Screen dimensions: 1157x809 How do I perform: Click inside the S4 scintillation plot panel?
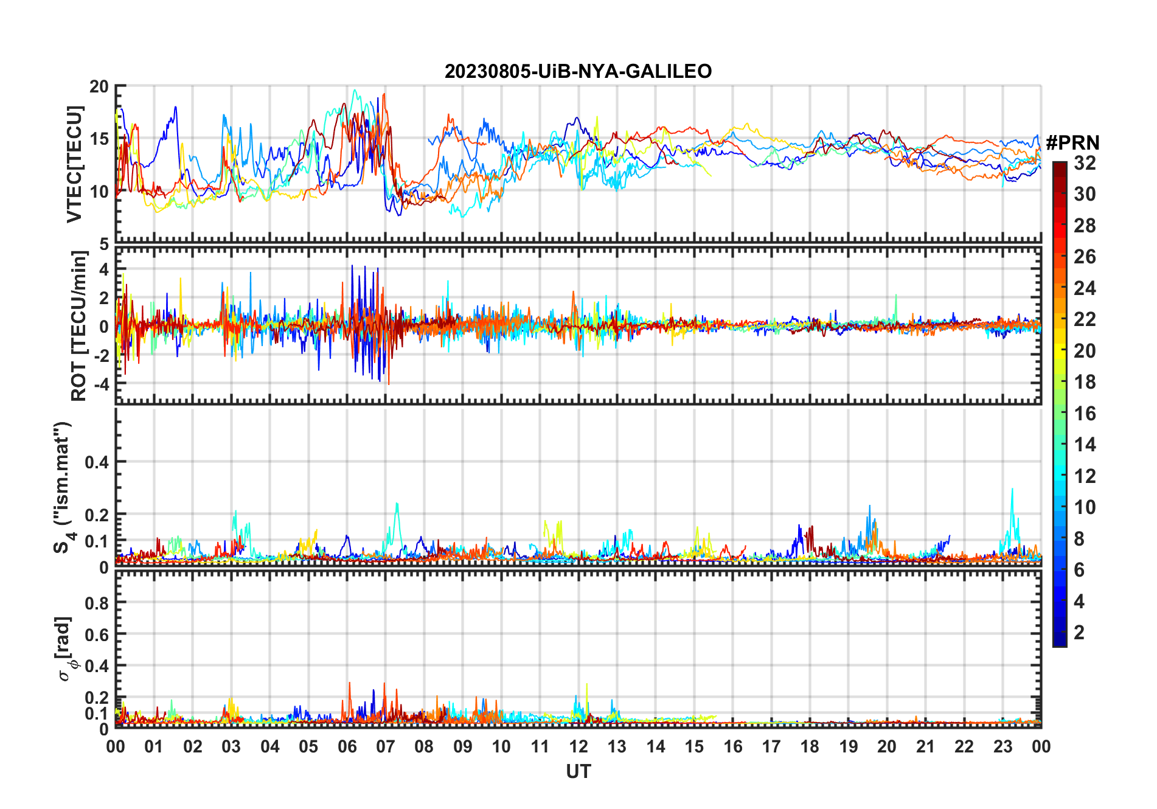click(x=578, y=487)
